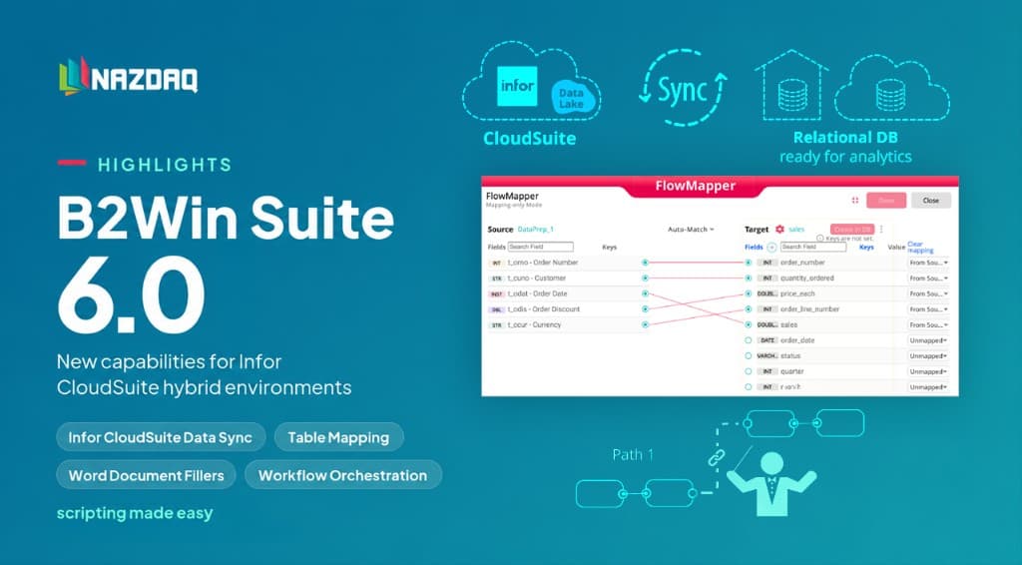Open value dropdown for order_line_number
The height and width of the screenshot is (565, 1022).
(x=928, y=309)
